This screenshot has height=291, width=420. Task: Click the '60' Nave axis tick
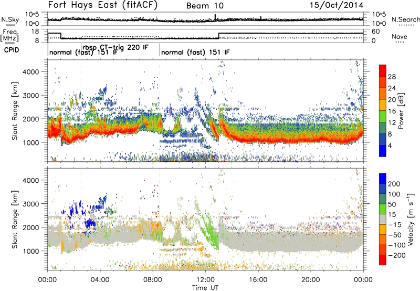[375, 32]
